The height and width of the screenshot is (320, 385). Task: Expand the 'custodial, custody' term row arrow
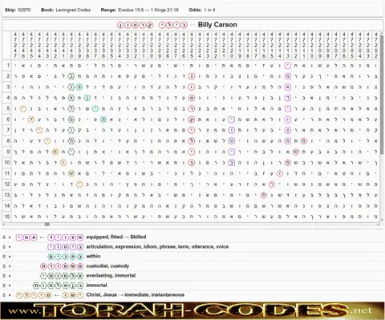tap(10, 266)
